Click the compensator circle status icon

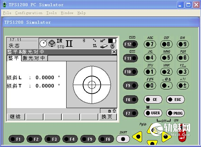pos(43,43)
